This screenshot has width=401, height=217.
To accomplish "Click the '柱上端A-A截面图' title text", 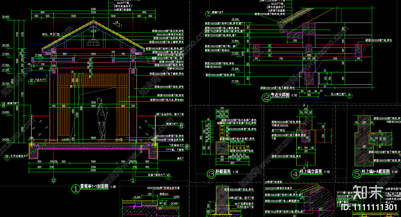I will tap(375, 172).
